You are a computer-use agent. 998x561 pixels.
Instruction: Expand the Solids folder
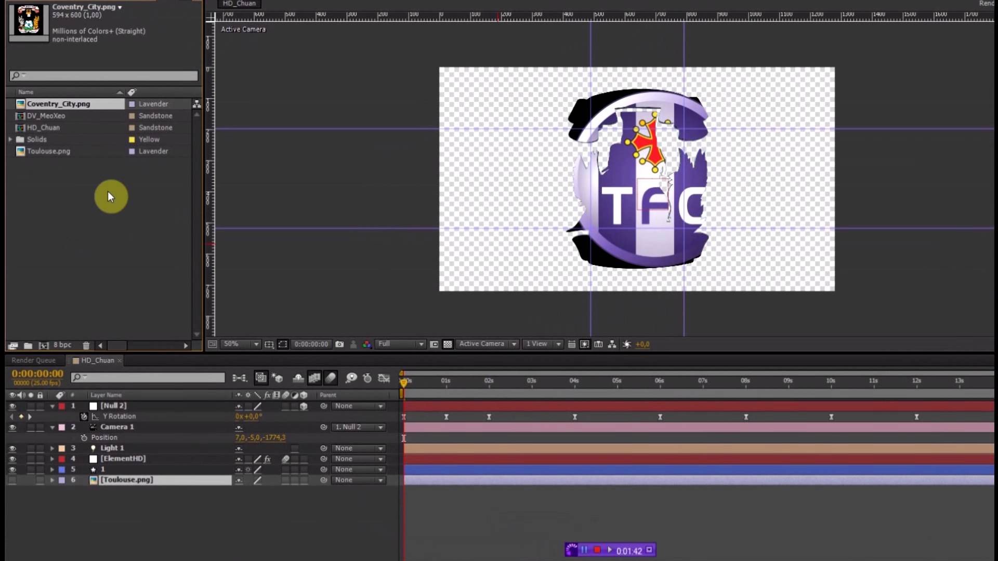click(10, 139)
